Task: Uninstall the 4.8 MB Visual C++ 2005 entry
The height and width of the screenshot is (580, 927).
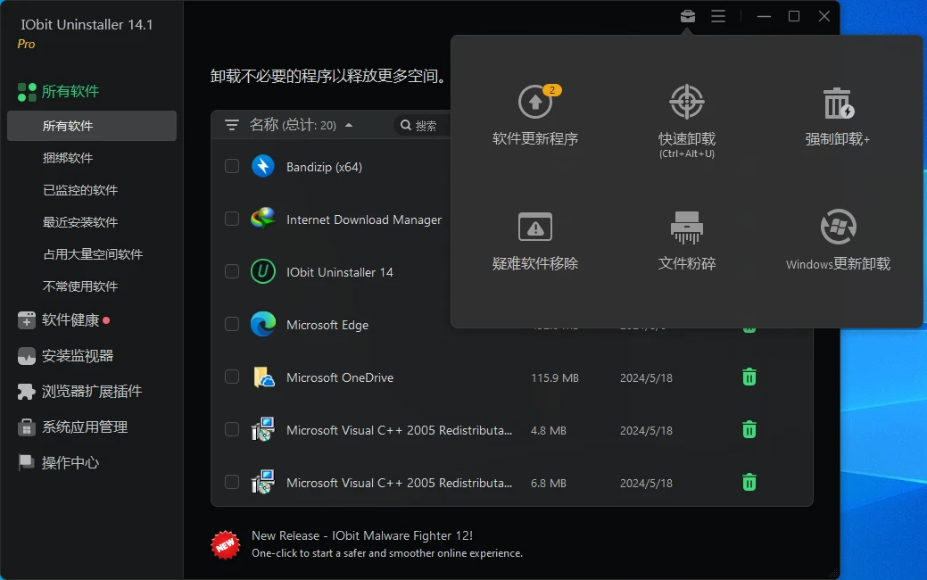Action: (x=749, y=430)
